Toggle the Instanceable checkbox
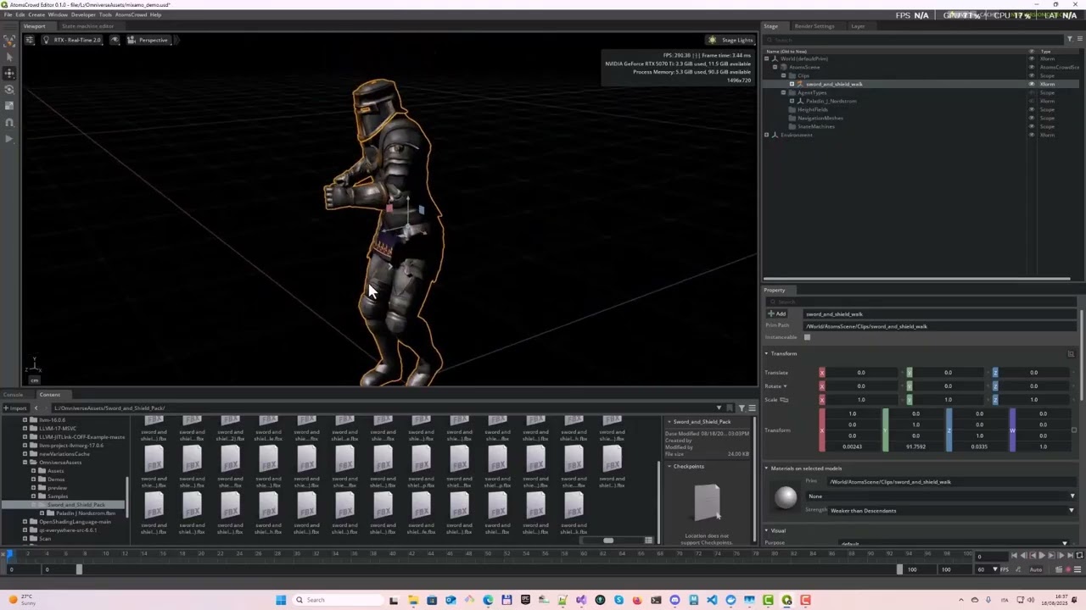This screenshot has width=1086, height=610. pyautogui.click(x=807, y=337)
